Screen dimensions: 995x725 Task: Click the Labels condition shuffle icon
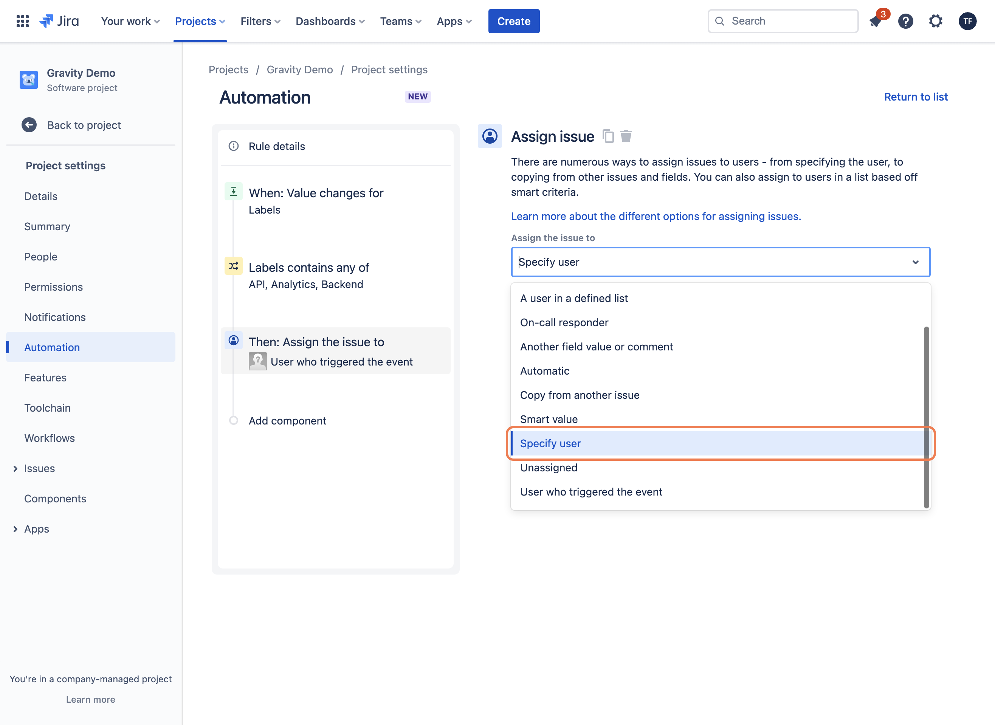tap(234, 266)
